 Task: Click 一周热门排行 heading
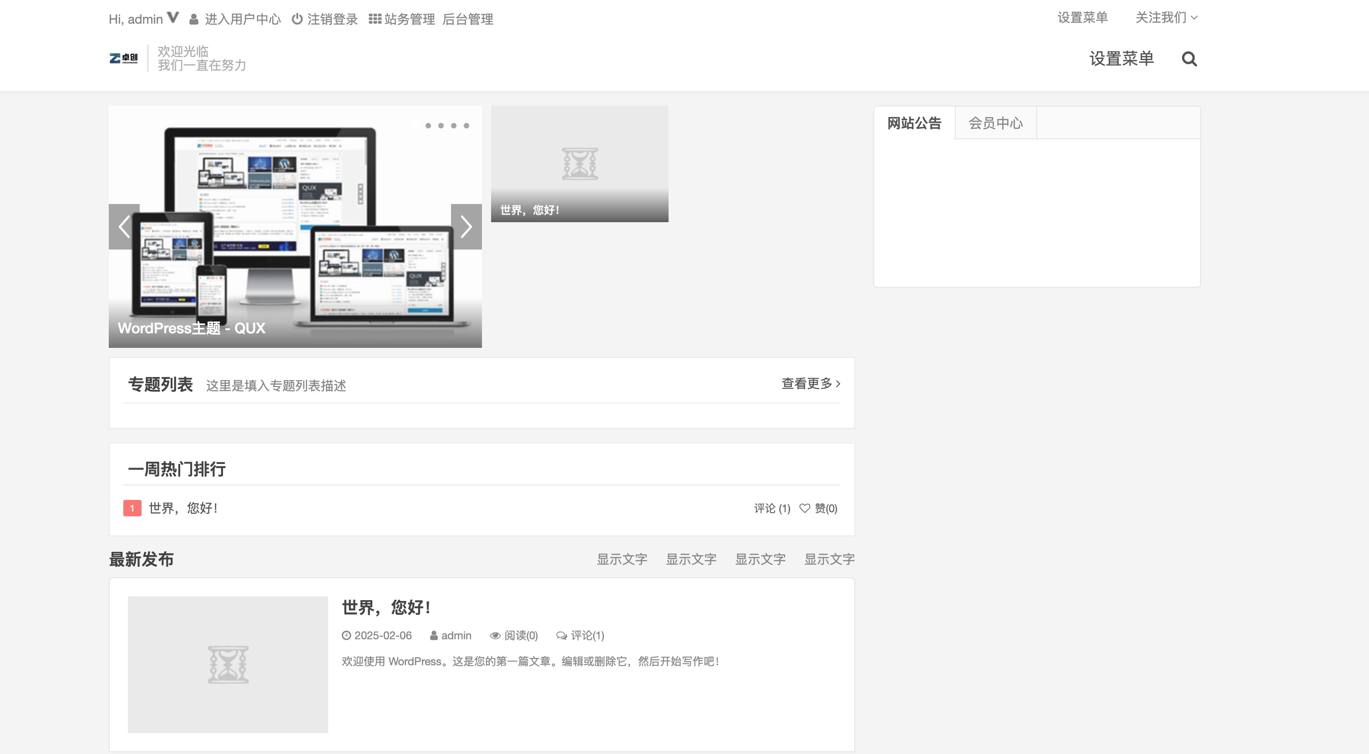click(x=177, y=469)
